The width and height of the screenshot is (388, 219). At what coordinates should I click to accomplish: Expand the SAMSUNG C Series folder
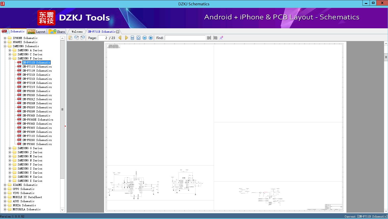(x=10, y=54)
